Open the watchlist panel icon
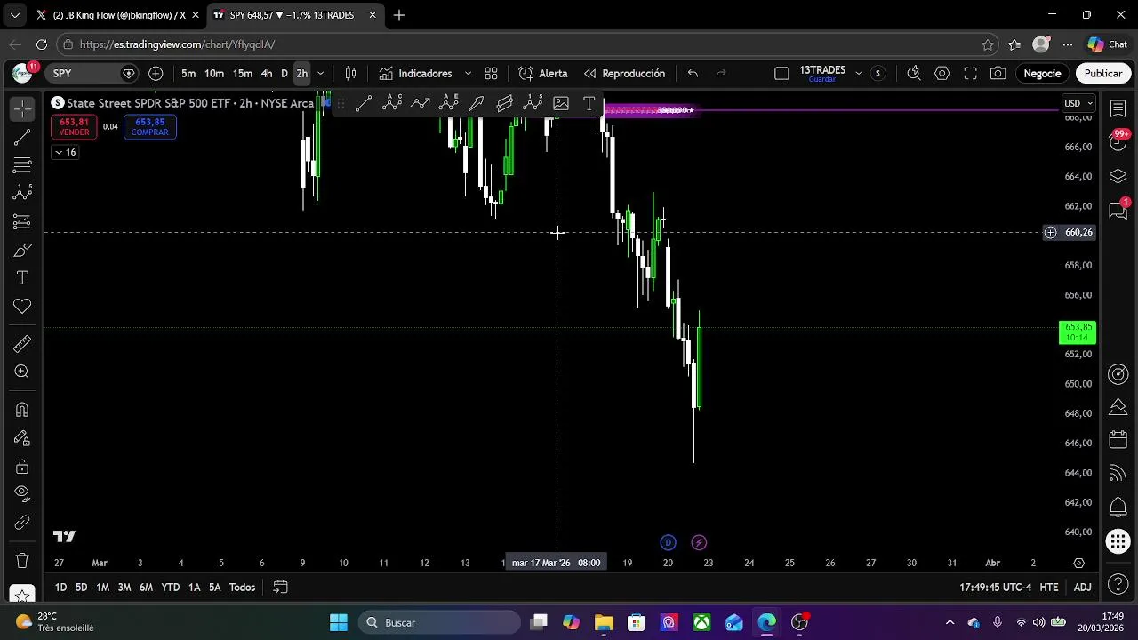Viewport: 1138px width, 640px height. (1118, 108)
